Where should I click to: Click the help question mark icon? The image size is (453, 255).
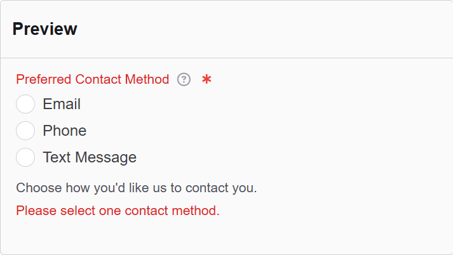(x=184, y=79)
